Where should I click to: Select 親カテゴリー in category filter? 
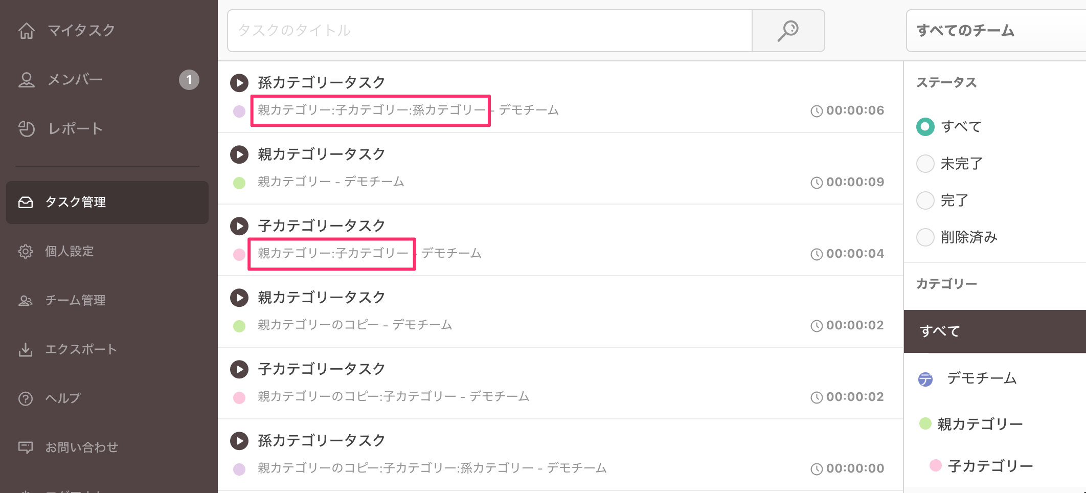[979, 424]
